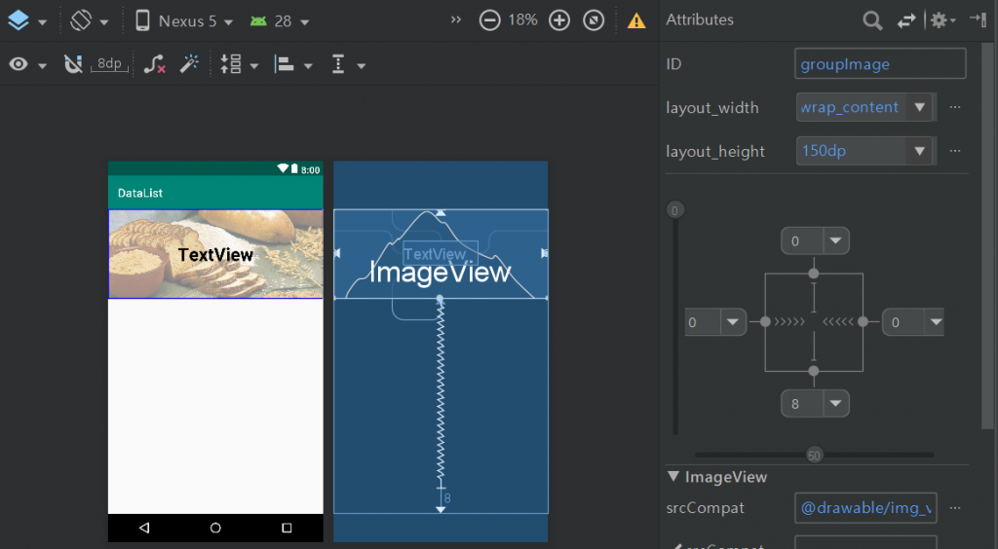
Task: Open the API level 28 dropdown
Action: pyautogui.click(x=280, y=21)
